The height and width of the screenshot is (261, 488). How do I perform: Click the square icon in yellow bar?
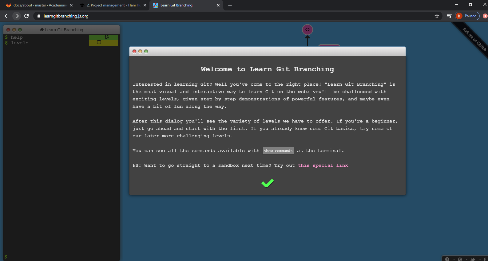[99, 42]
